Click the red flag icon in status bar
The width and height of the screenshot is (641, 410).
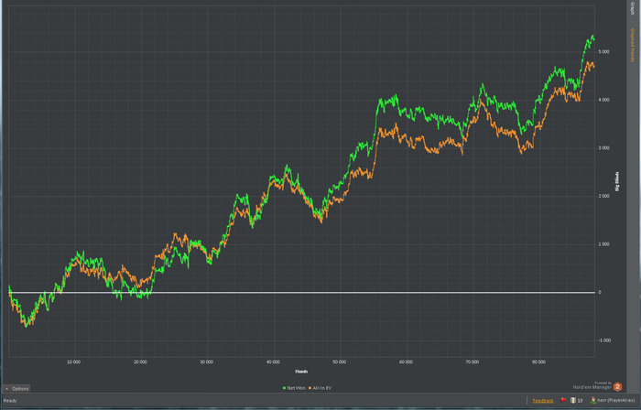(x=563, y=400)
